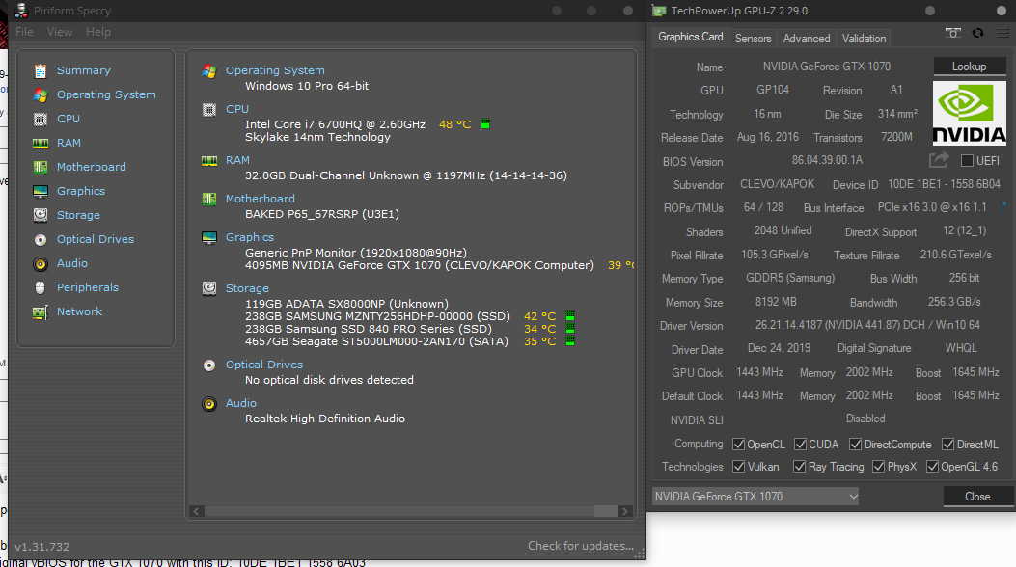Click the CPU temperature green indicator
Screen dimensions: 1016x567
485,123
